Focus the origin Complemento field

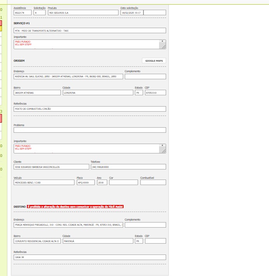(145, 77)
